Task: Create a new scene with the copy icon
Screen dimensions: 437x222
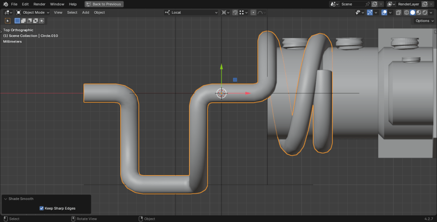Action: pos(374,4)
